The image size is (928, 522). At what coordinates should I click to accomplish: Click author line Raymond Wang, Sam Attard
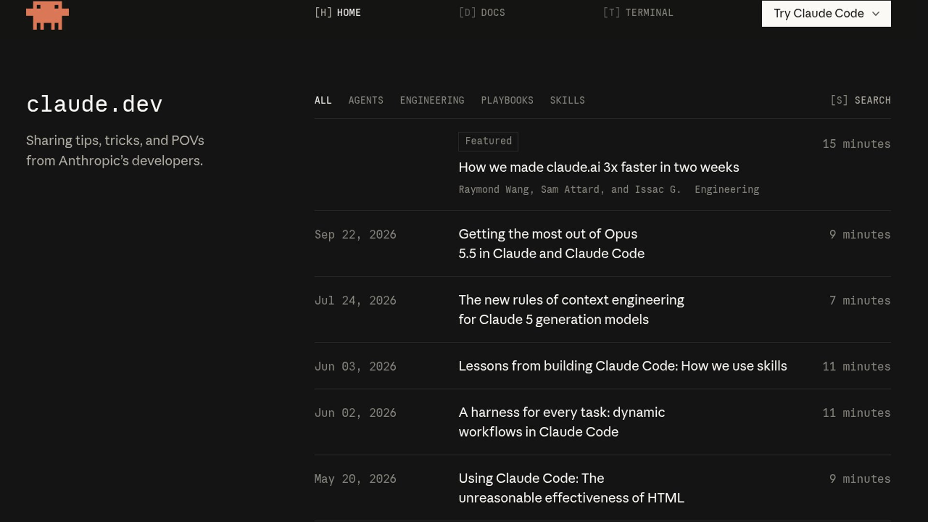(569, 189)
